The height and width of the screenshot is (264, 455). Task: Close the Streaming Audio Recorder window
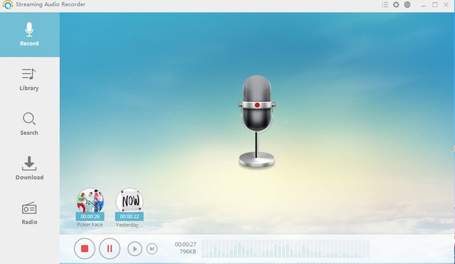point(447,5)
